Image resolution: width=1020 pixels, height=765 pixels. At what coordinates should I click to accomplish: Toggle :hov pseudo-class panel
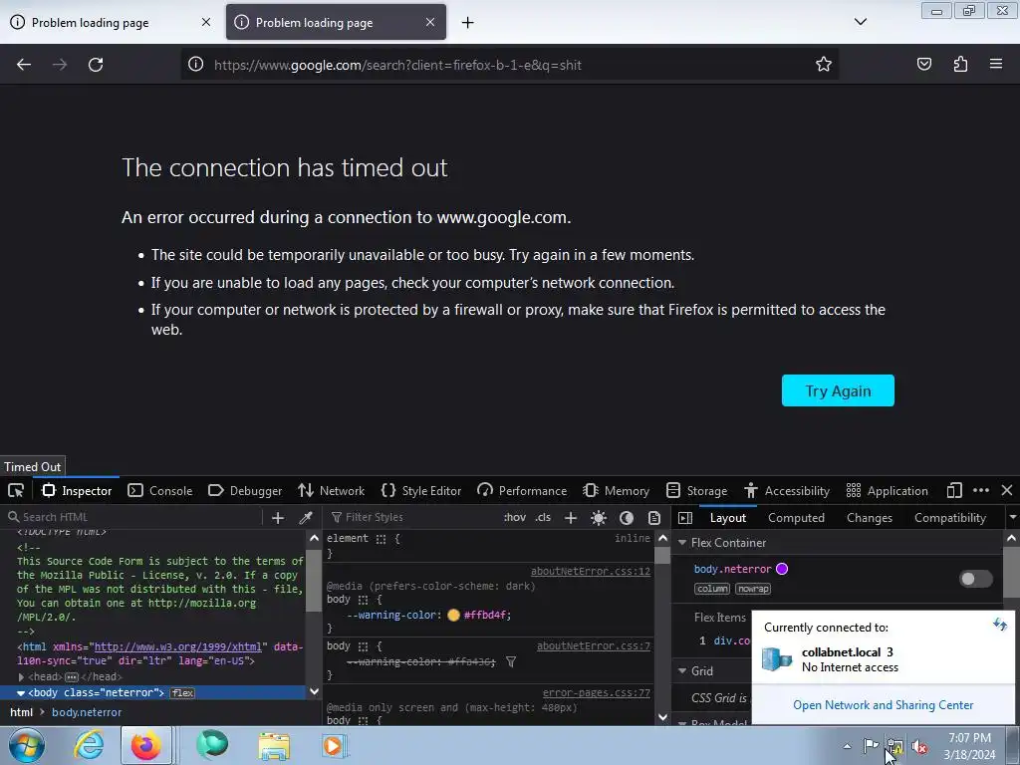[x=515, y=518]
